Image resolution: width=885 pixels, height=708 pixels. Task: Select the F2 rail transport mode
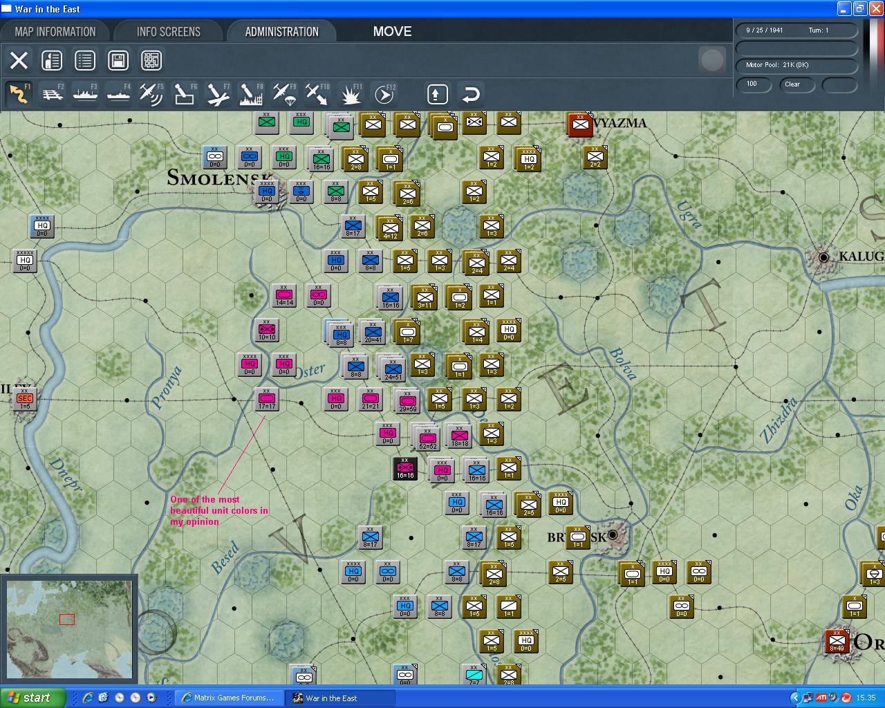click(x=53, y=94)
